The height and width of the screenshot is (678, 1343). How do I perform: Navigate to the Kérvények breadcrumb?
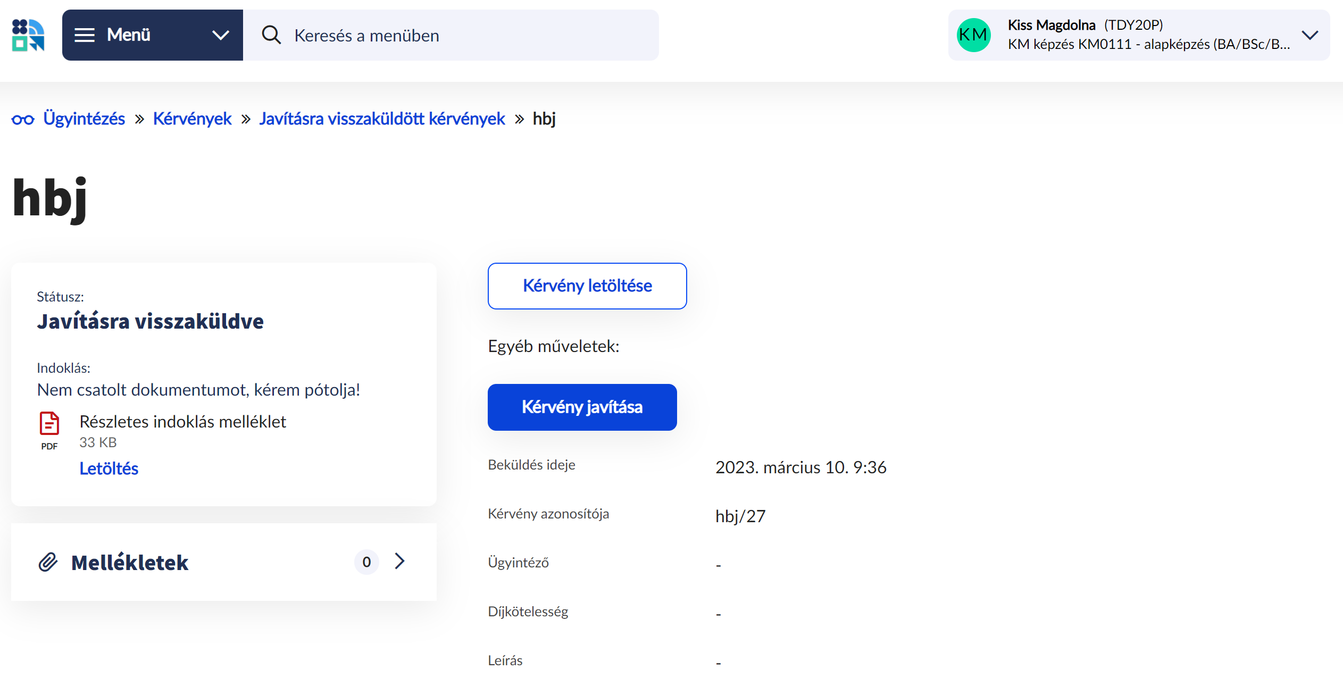(x=192, y=119)
